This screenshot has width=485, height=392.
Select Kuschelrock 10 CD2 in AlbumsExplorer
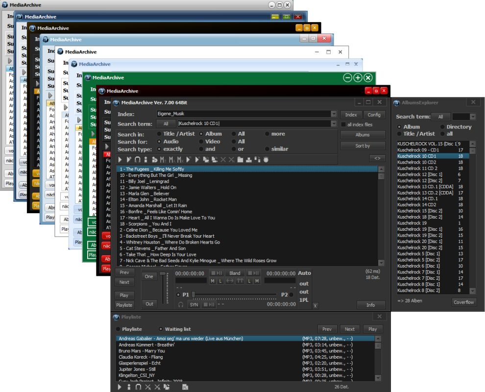(433, 162)
